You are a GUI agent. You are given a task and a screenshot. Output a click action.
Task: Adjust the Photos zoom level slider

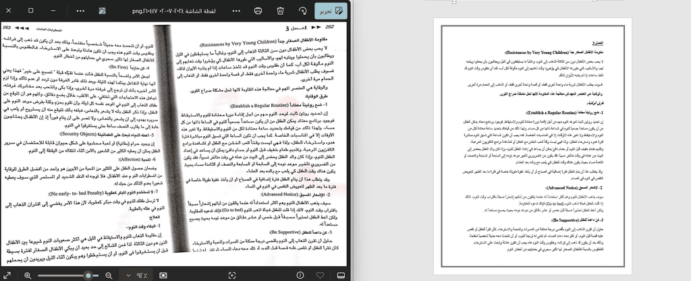click(x=68, y=276)
